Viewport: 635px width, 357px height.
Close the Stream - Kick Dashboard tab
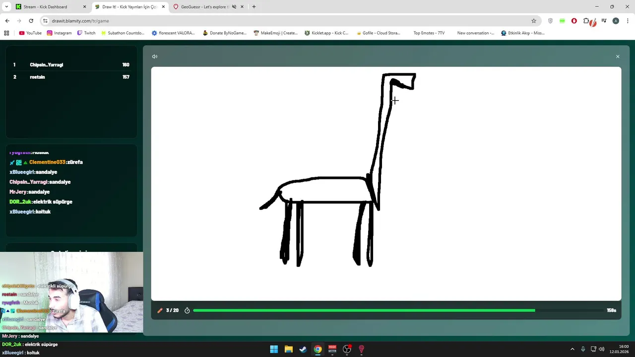tap(84, 7)
